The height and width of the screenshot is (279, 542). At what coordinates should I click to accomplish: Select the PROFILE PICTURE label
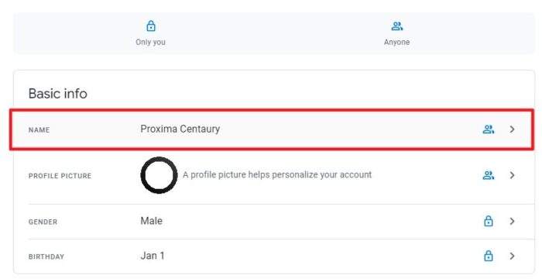(60, 176)
